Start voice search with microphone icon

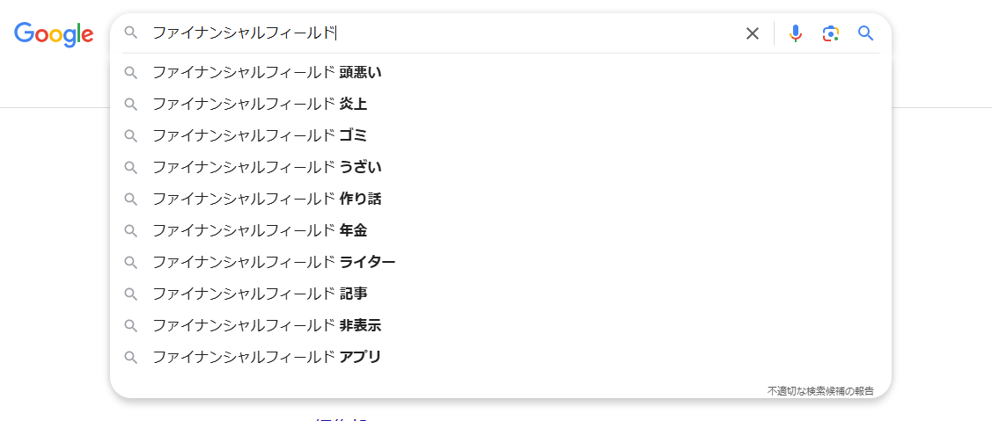click(796, 33)
